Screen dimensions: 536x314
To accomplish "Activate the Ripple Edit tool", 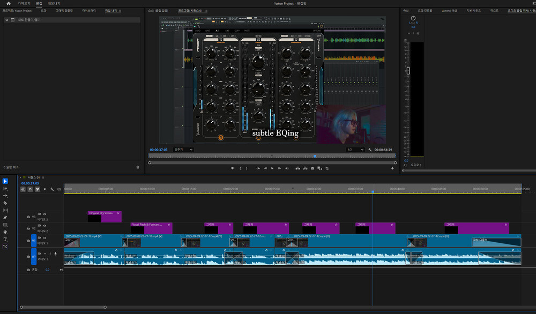I will (x=5, y=196).
